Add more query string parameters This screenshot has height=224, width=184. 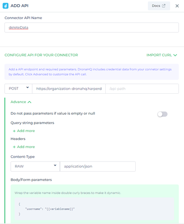[24, 131]
